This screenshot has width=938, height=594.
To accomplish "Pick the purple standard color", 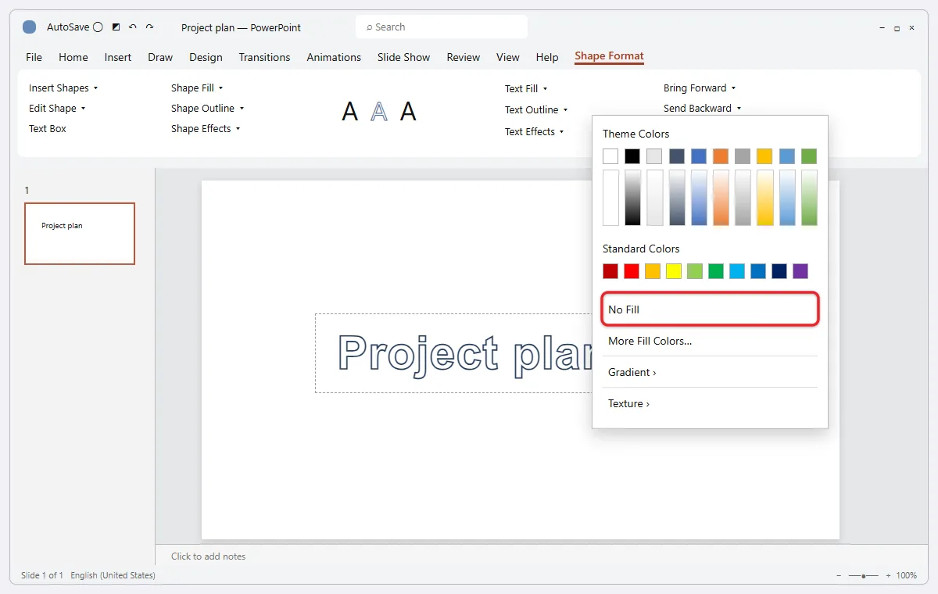I will (800, 271).
